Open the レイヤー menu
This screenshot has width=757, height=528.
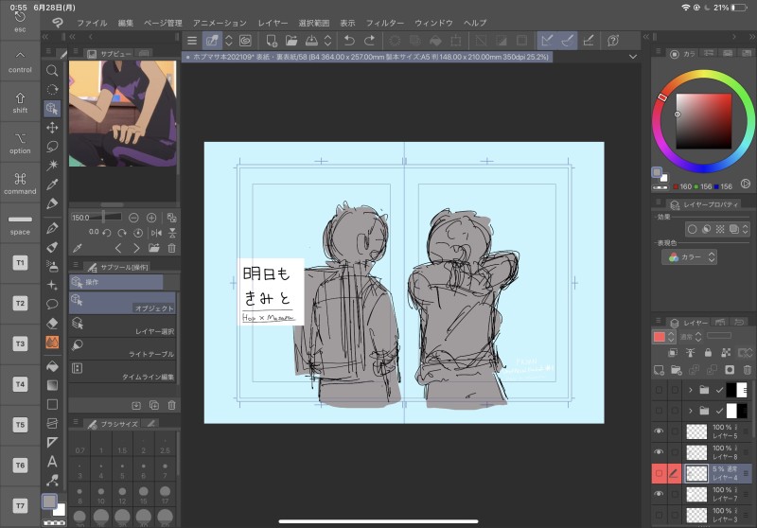click(273, 23)
